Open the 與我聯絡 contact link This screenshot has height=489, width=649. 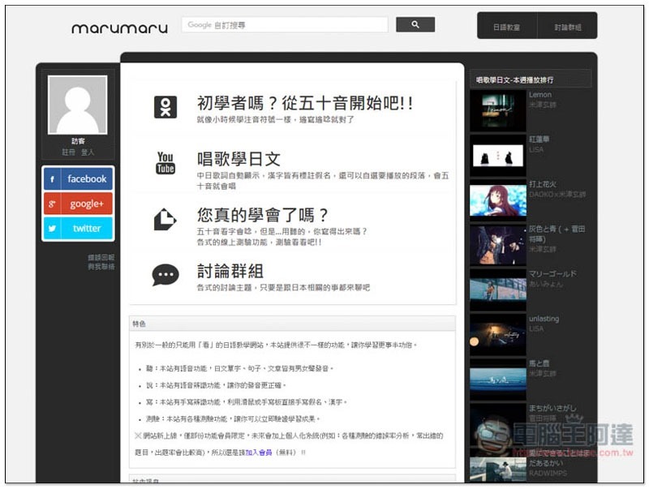(x=101, y=267)
